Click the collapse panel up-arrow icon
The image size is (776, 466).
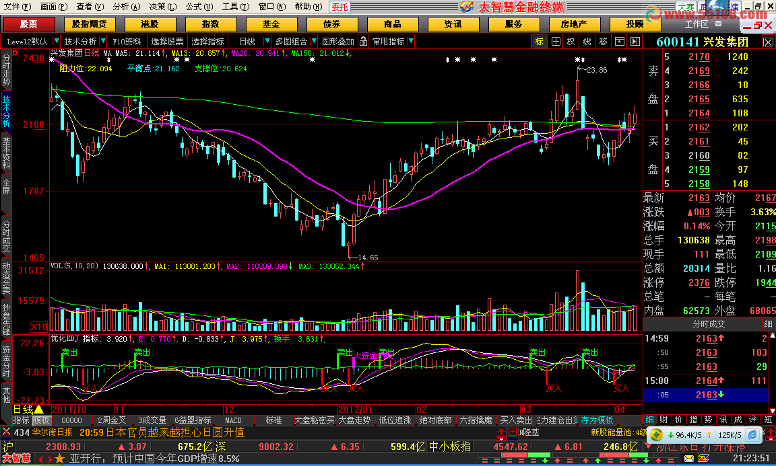click(619, 42)
